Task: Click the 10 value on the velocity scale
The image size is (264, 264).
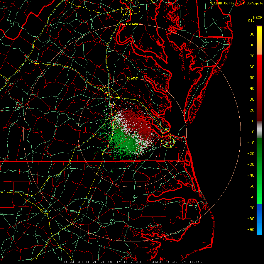Action: (252, 121)
